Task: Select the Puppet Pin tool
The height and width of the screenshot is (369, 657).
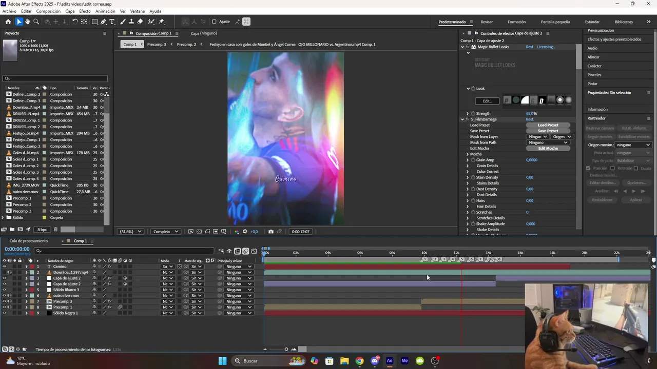Action: click(161, 22)
